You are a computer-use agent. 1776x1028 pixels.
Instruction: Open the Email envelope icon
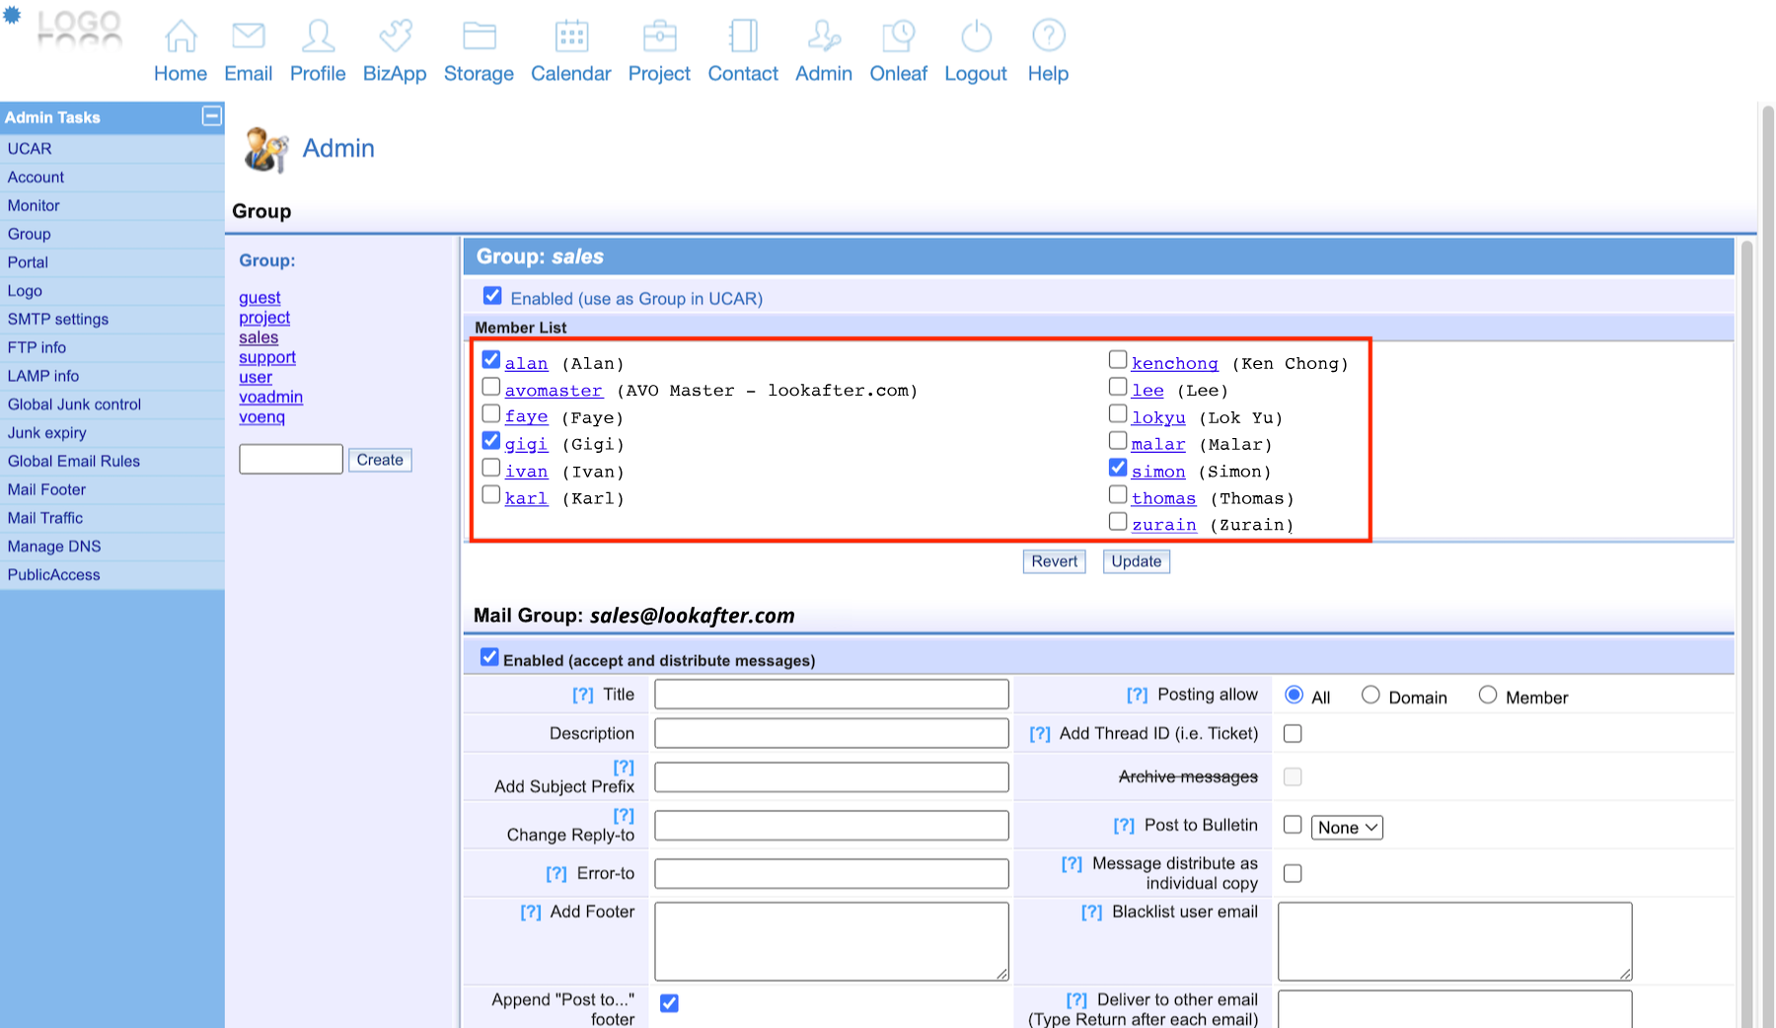pos(248,37)
